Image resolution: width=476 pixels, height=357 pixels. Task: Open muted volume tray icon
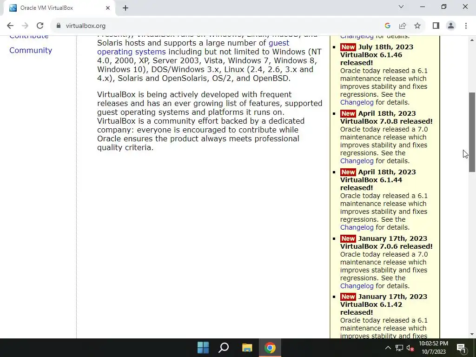click(x=410, y=348)
